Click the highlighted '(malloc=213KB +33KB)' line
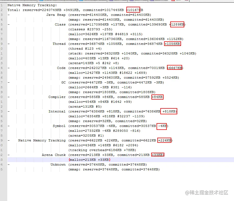The image size is (234, 201). point(90,160)
